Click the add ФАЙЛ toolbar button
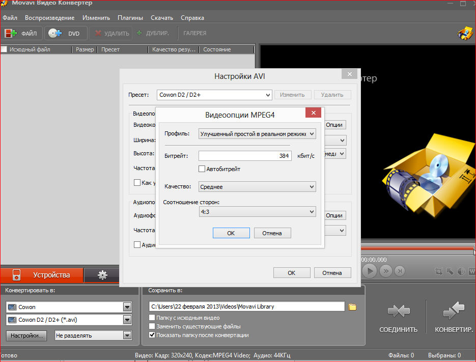The height and width of the screenshot is (362, 476). coord(21,33)
